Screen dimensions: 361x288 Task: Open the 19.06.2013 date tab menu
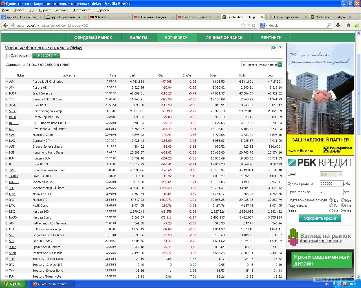pos(46,55)
